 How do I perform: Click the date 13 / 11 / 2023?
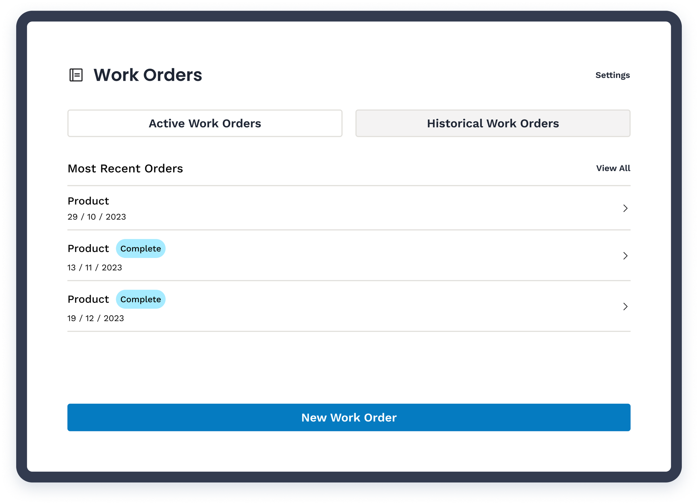click(95, 268)
